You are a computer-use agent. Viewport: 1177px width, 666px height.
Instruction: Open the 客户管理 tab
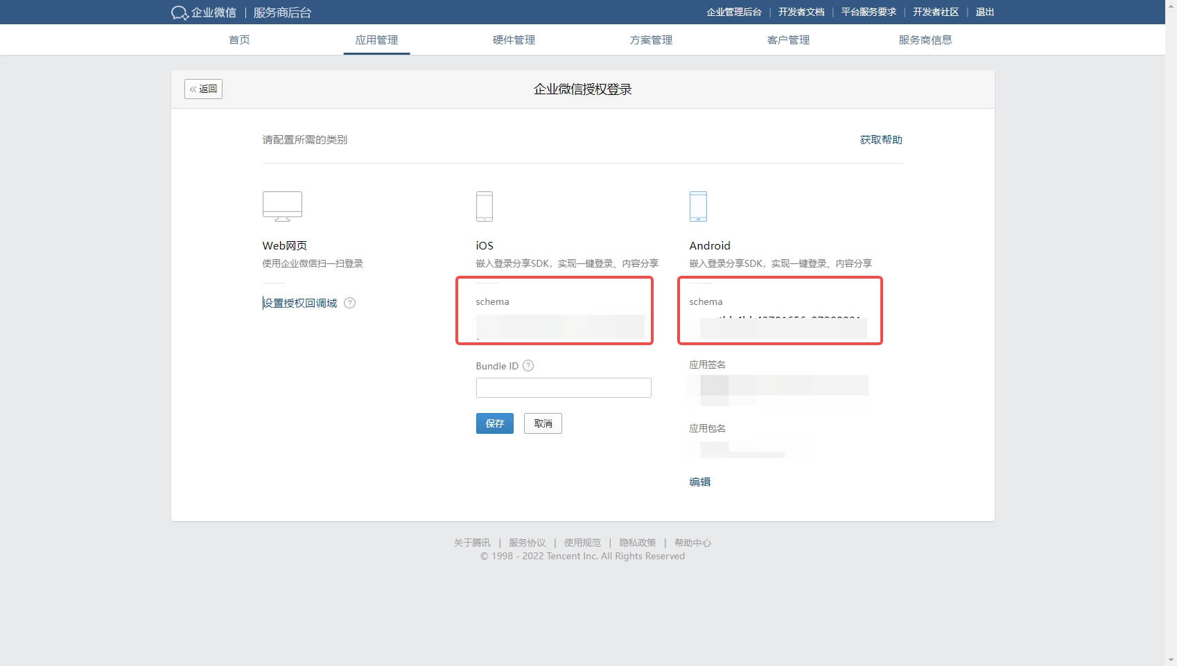(x=787, y=40)
